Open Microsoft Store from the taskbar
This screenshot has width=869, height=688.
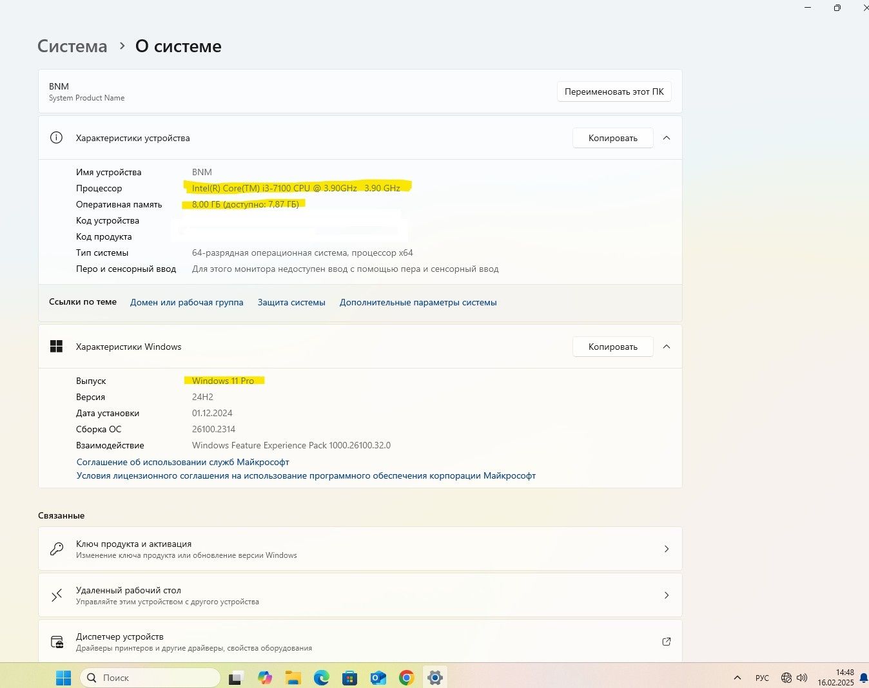[349, 678]
